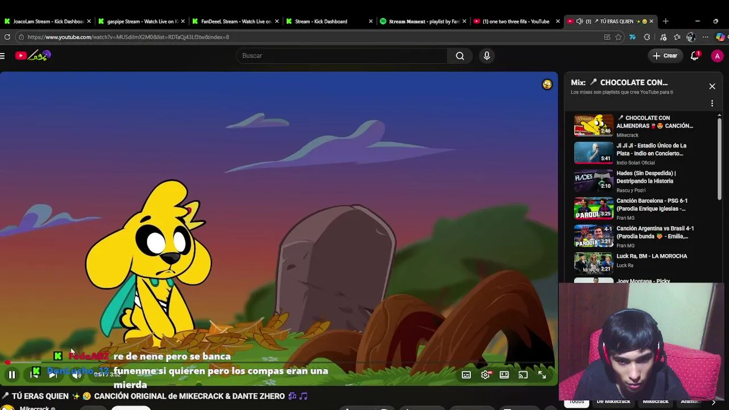The height and width of the screenshot is (410, 729).
Task: Bookmark this page with star icon
Action: [619, 37]
